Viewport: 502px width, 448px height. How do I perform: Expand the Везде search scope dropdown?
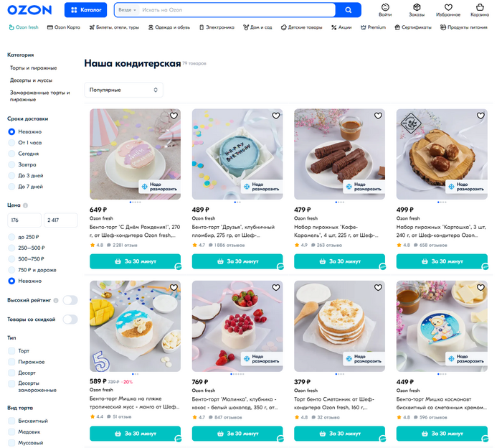click(127, 10)
